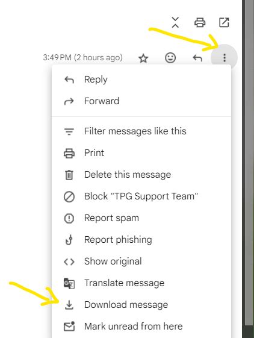Block "TPG Support Team" sender

[x=141, y=196]
